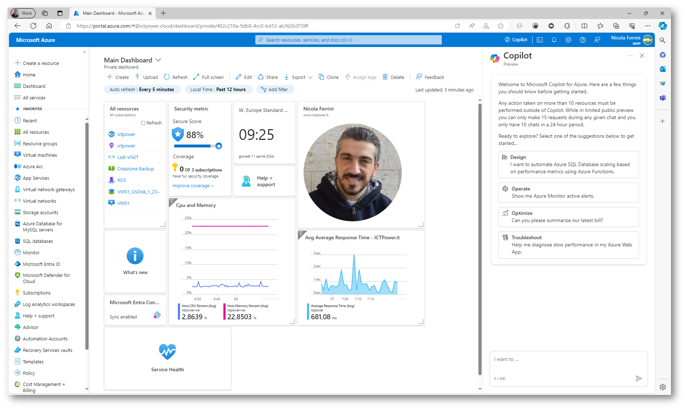Open the notifications bell
The image size is (686, 410).
point(554,40)
